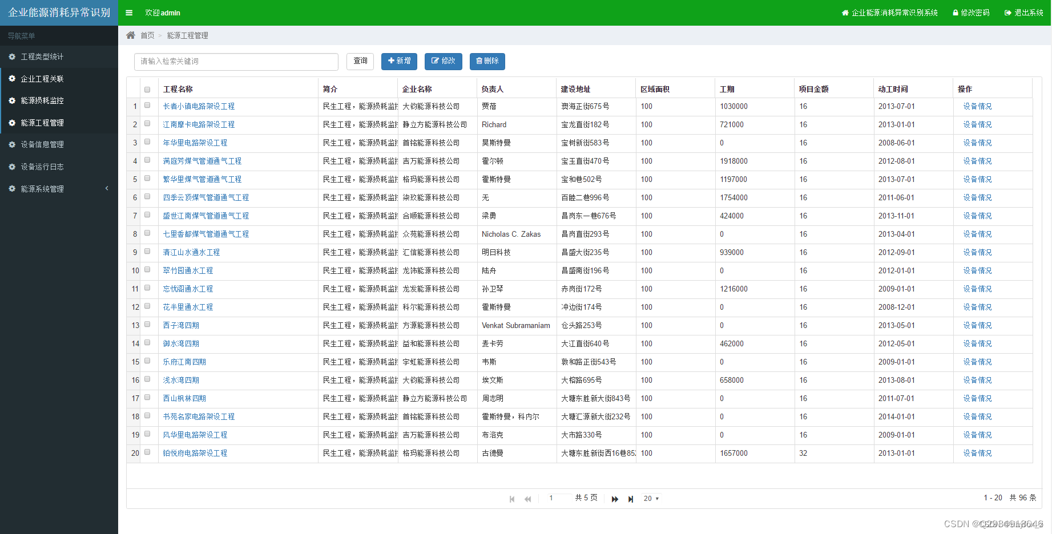Open the page size dropdown showing 20
The width and height of the screenshot is (1052, 534).
pos(651,499)
